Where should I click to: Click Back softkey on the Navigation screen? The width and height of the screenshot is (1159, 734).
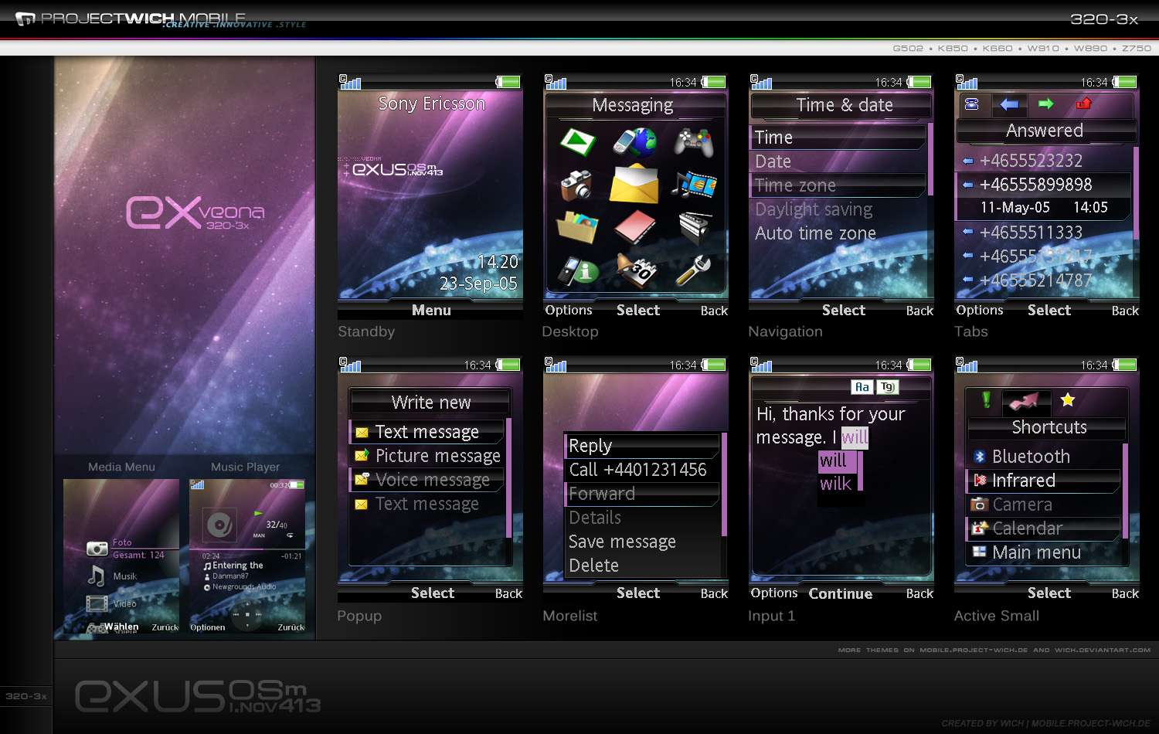(919, 311)
